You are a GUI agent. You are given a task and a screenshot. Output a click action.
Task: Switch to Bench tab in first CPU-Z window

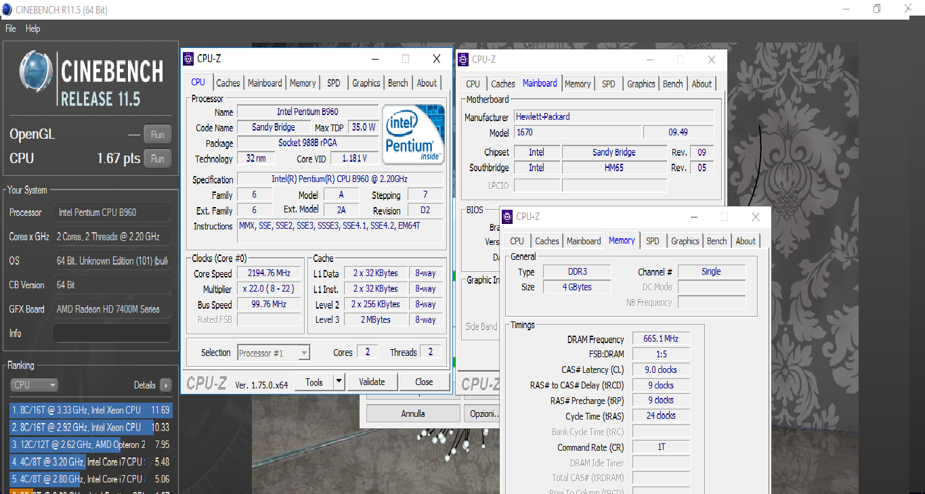pos(398,83)
